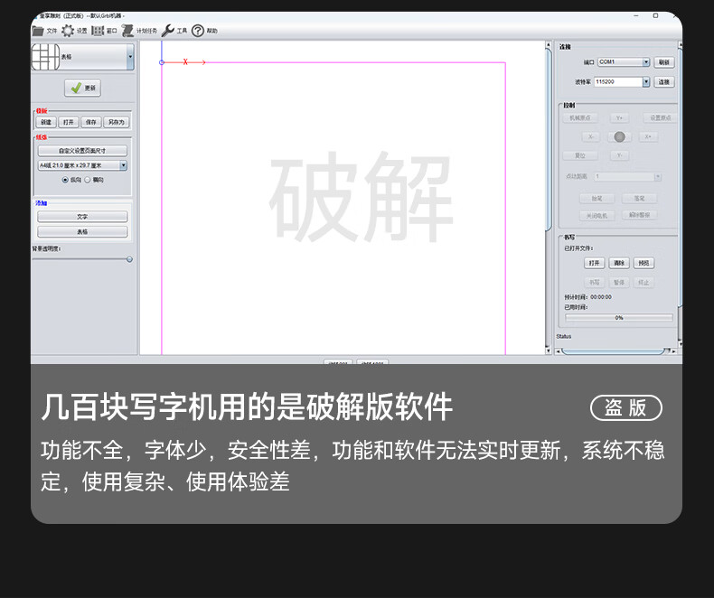This screenshot has width=714, height=598.
Task: Click the 预览 preview button
Action: tap(644, 263)
